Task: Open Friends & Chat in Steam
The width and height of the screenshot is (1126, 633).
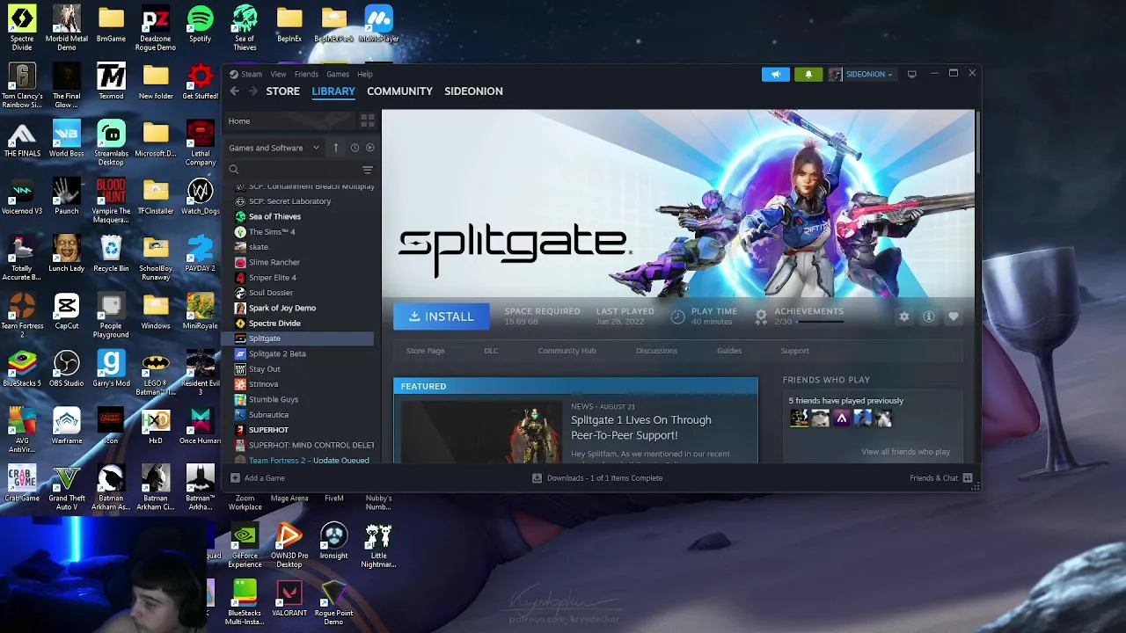Action: 940,478
